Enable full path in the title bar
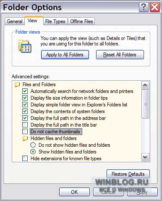 (25, 125)
